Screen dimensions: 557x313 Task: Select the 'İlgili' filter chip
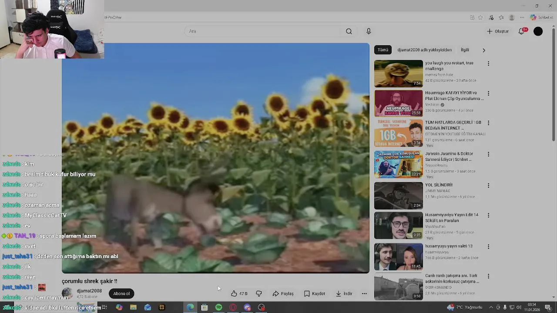point(465,50)
